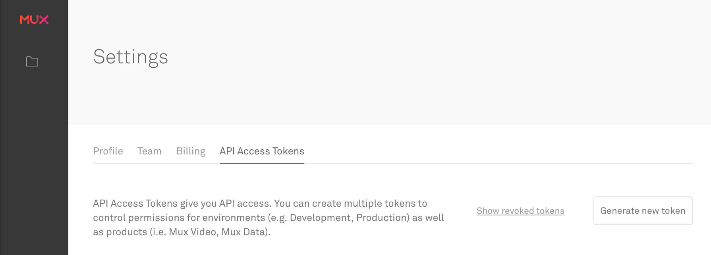Click the Settings page heading
This screenshot has width=711, height=255.
click(131, 57)
